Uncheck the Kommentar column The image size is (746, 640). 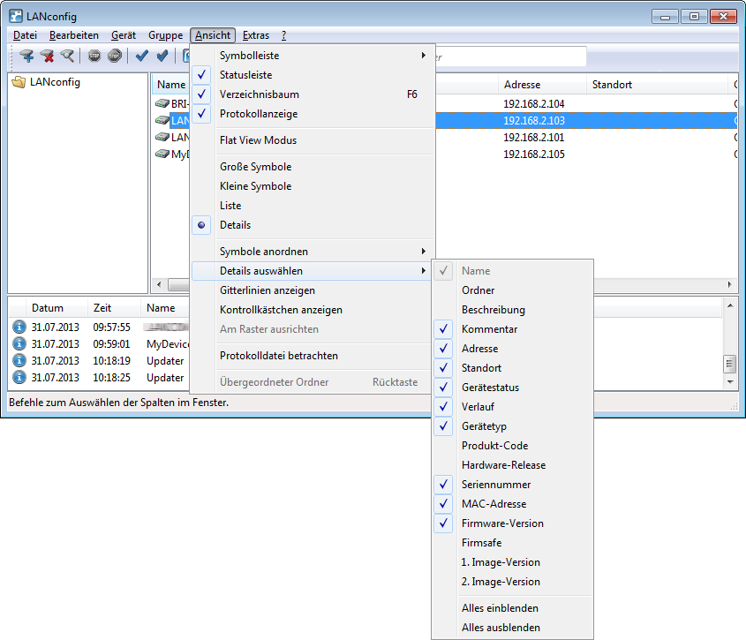point(489,329)
